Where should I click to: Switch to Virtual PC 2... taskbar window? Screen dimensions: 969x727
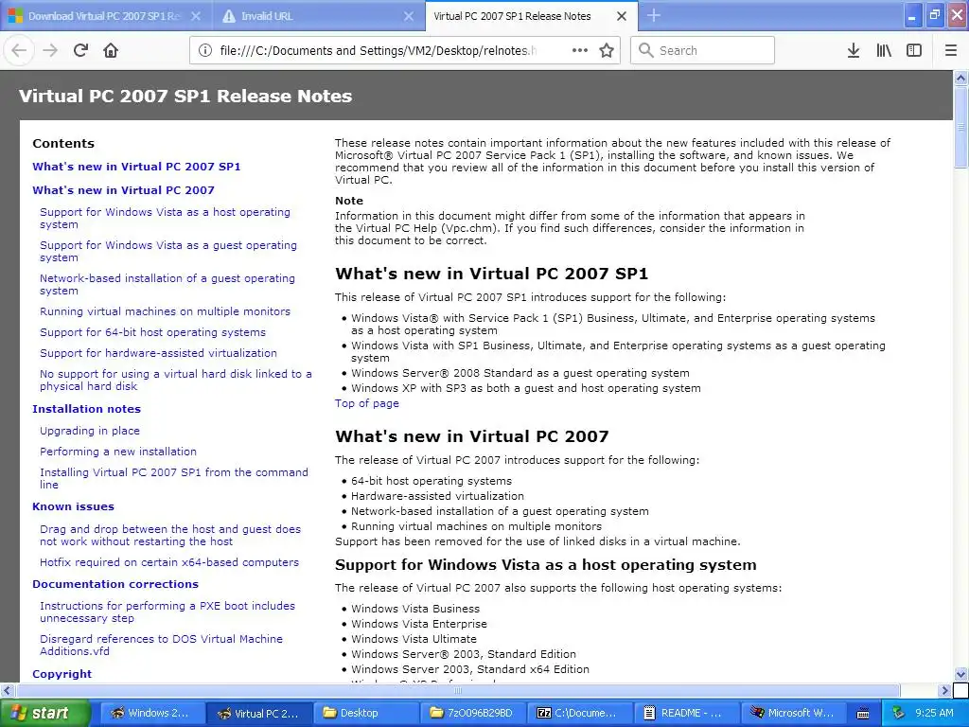(x=257, y=713)
